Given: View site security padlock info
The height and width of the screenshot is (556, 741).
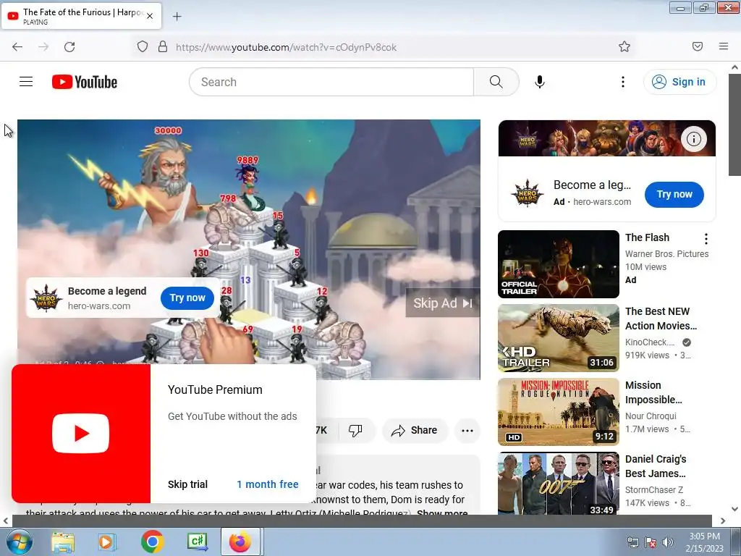Looking at the screenshot, I should tap(163, 47).
